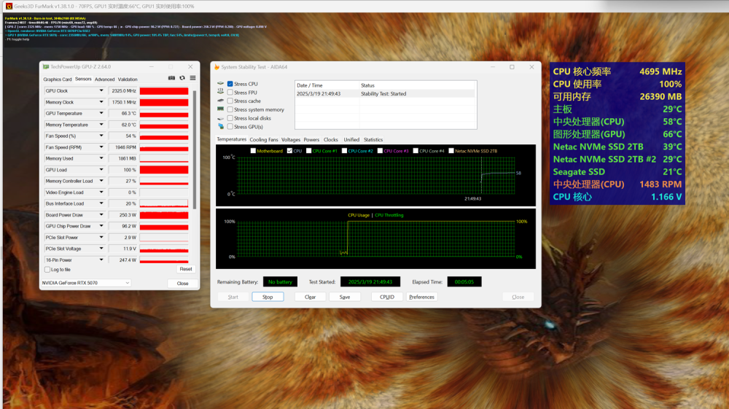Click the Reset button in GPU-Z
This screenshot has width=729, height=409.
click(186, 269)
